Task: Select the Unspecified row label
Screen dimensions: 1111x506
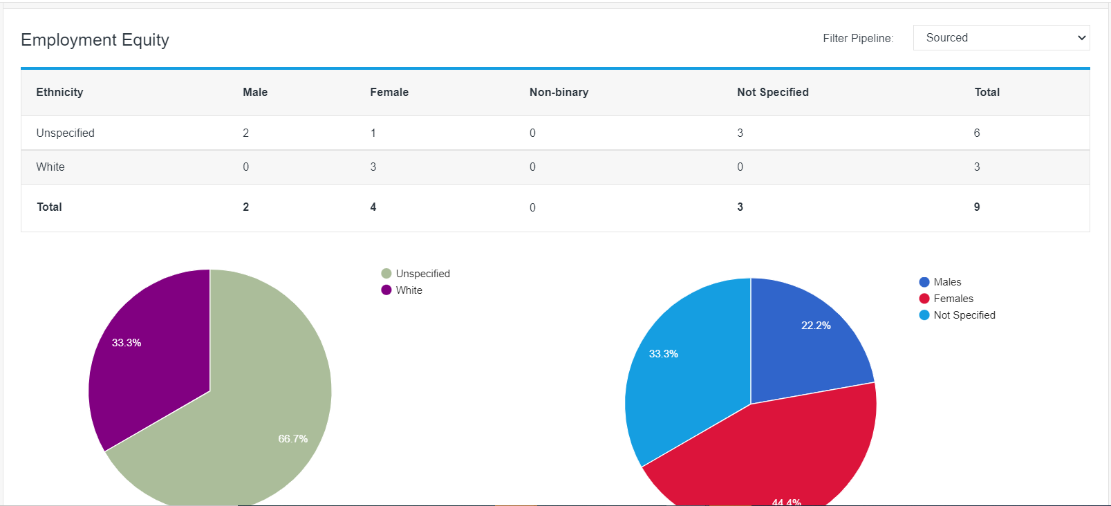Action: [66, 133]
